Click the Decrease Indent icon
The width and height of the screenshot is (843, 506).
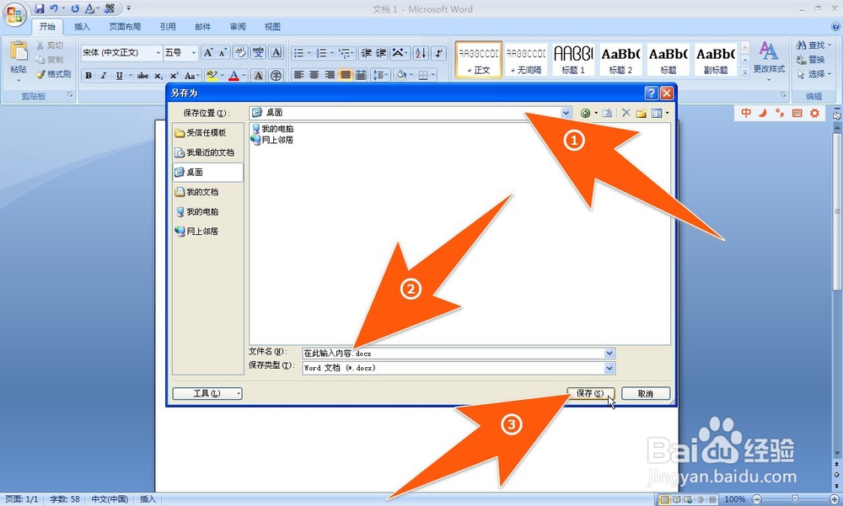coord(367,53)
